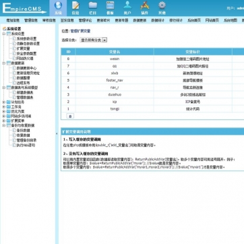Viewport: 244px width, 244px height.
Task: Collapse the 数据表与系统模型 tree branch
Action: coord(4,88)
